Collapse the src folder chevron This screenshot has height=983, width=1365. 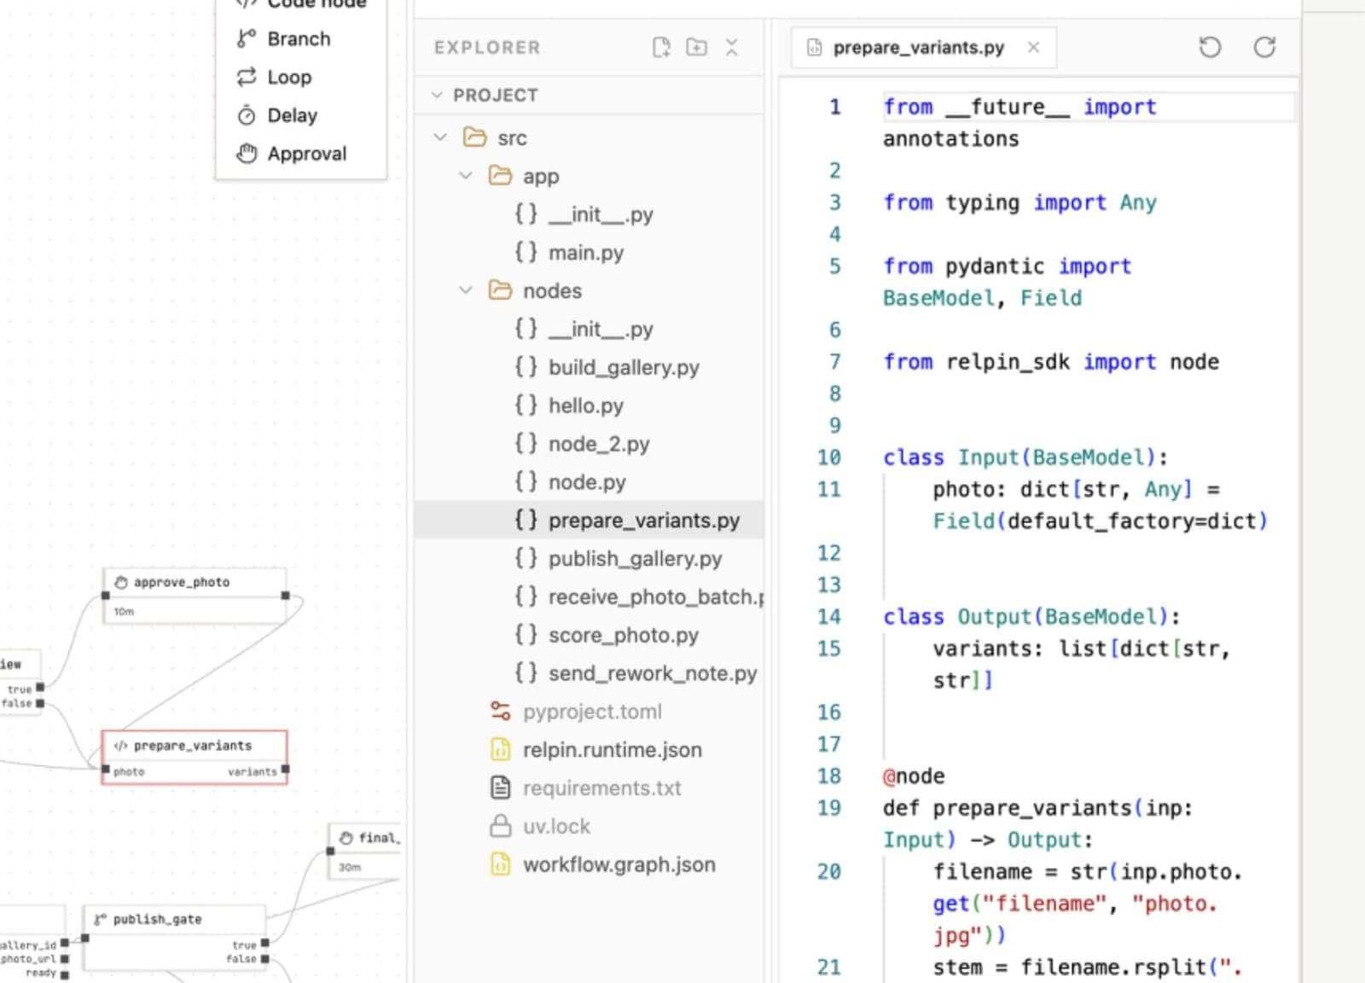pyautogui.click(x=440, y=137)
